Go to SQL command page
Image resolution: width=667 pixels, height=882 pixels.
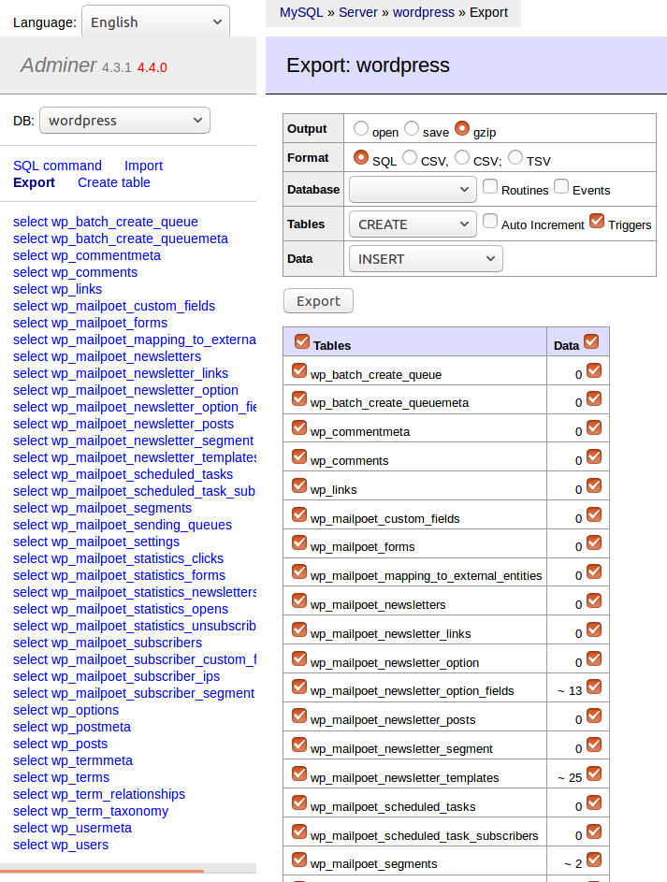click(x=57, y=166)
